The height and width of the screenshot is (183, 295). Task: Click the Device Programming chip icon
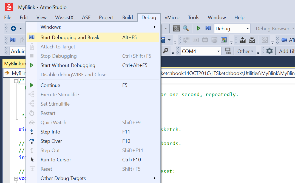click(x=205, y=40)
